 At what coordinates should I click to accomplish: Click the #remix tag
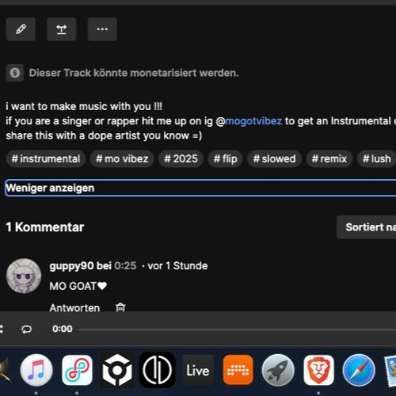click(329, 158)
